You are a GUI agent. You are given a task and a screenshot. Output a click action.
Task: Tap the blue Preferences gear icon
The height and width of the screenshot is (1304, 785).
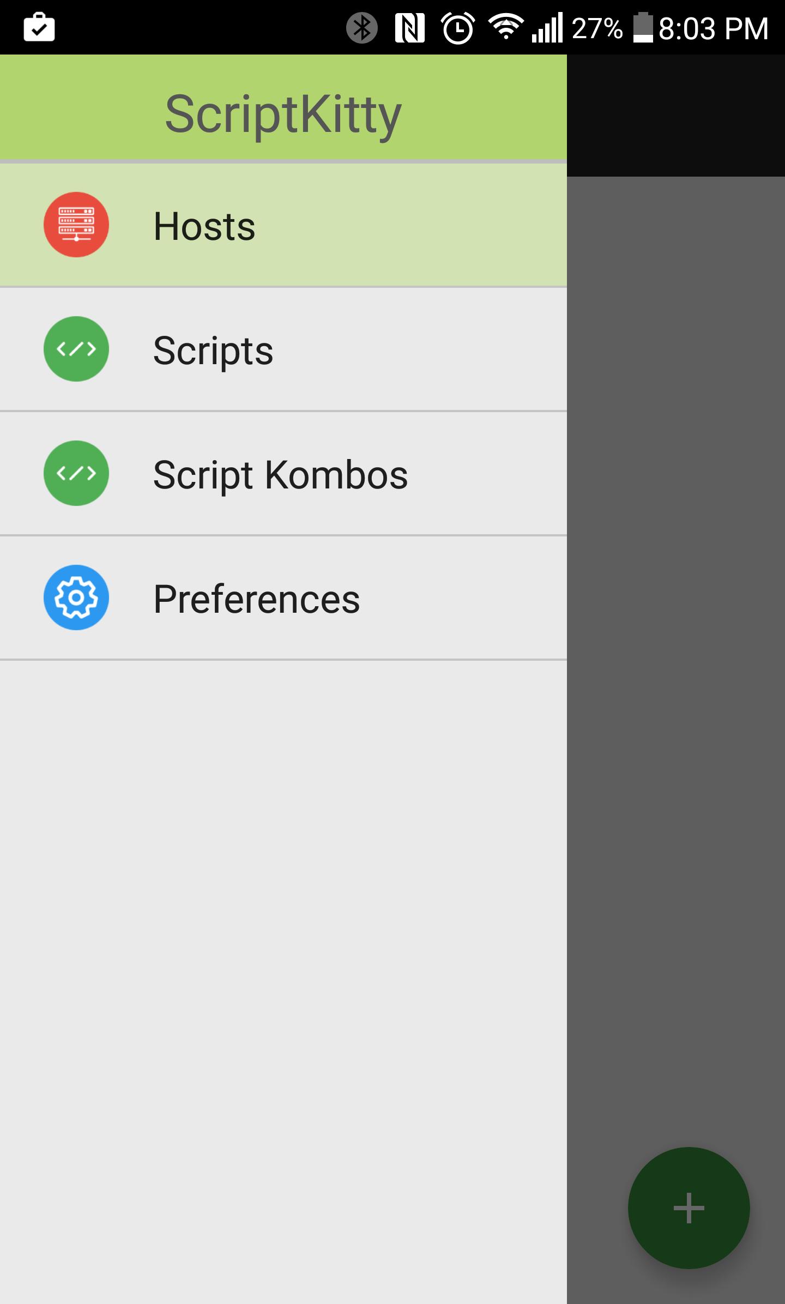click(76, 597)
